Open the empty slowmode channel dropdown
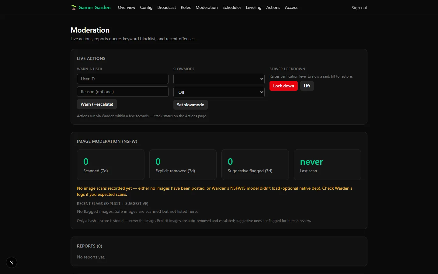The height and width of the screenshot is (274, 438). point(219,79)
